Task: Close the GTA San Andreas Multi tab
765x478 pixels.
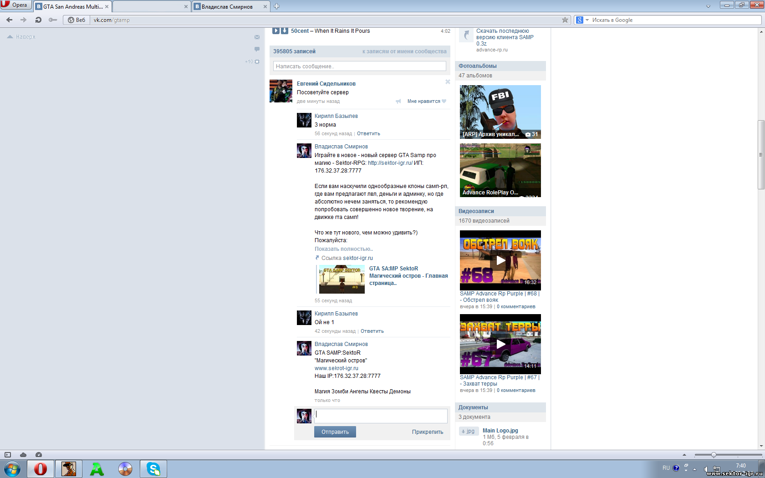Action: 107,7
